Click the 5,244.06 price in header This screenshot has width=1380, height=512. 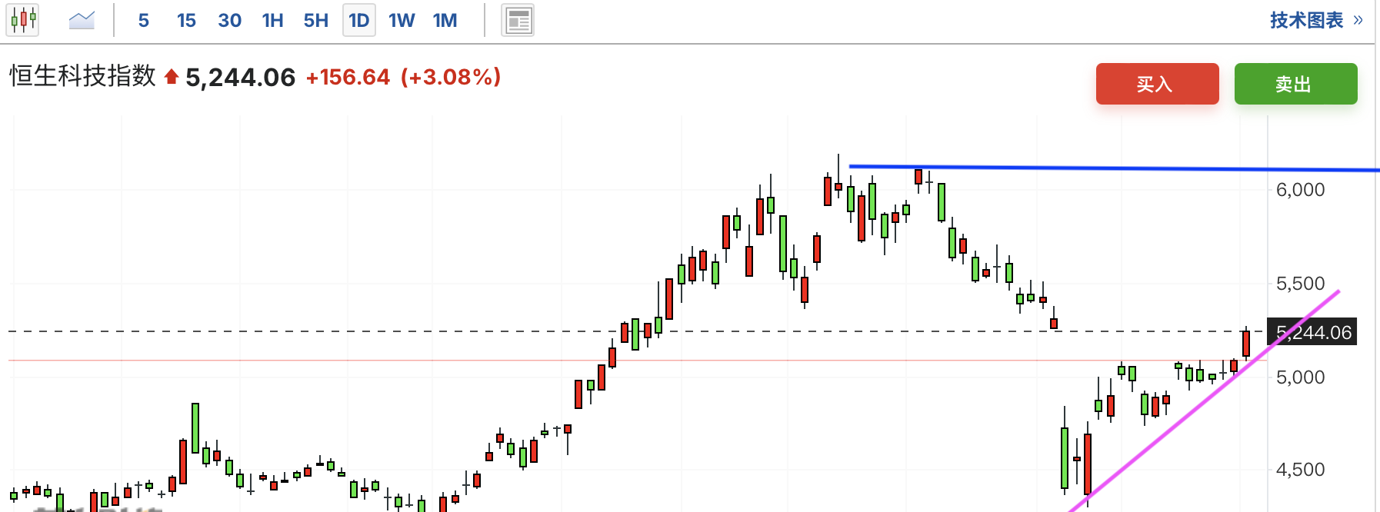241,78
